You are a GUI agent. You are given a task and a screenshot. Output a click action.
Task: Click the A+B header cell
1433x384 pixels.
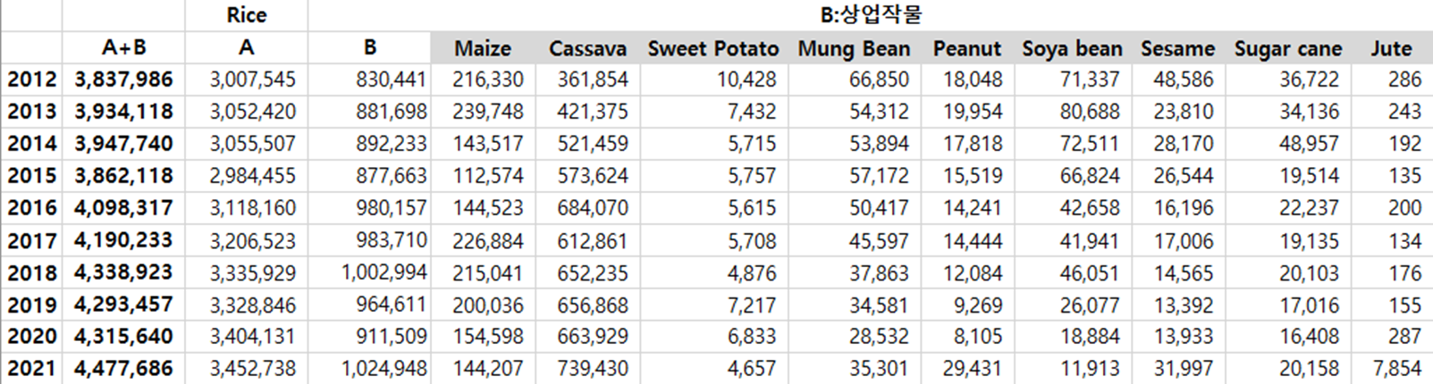coord(124,48)
